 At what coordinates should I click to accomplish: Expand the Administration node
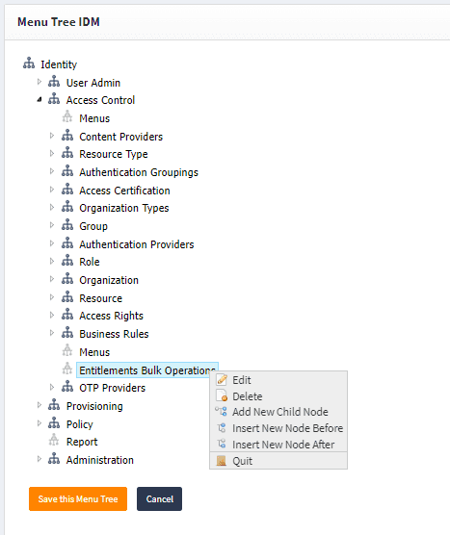pyautogui.click(x=40, y=459)
